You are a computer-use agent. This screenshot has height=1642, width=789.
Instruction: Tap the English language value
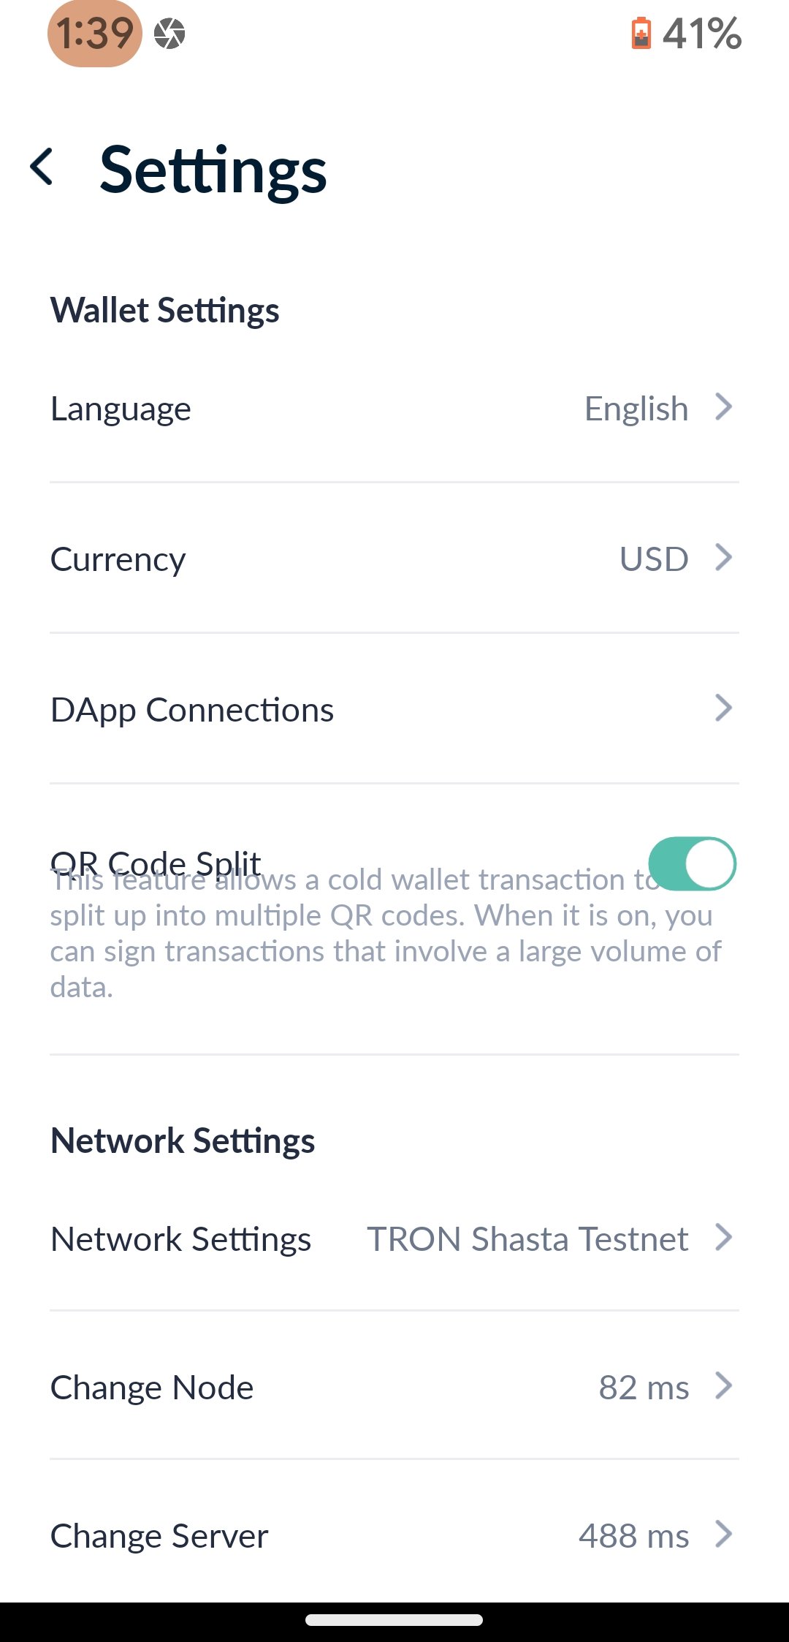tap(636, 409)
